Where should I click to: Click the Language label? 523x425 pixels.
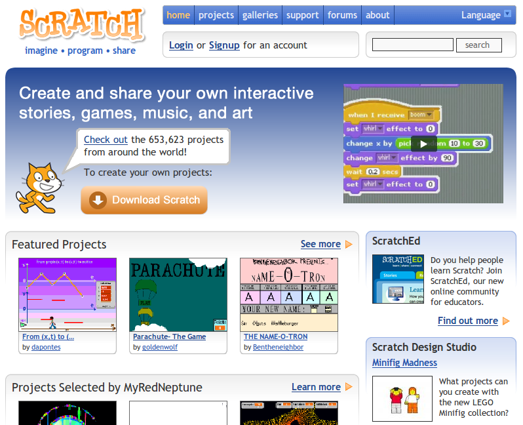pyautogui.click(x=480, y=15)
